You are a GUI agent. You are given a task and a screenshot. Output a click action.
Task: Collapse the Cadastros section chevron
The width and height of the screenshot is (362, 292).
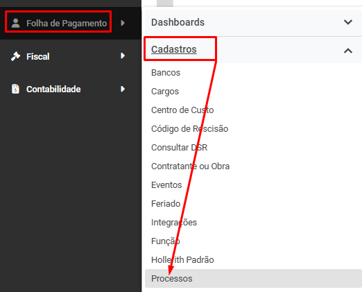(x=348, y=51)
